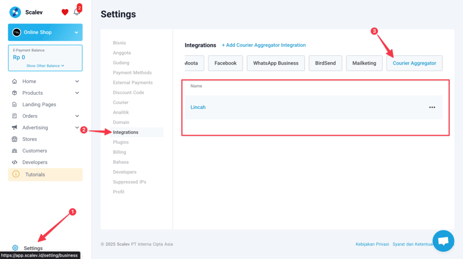Open Plugins settings section
The width and height of the screenshot is (463, 259).
(x=121, y=142)
